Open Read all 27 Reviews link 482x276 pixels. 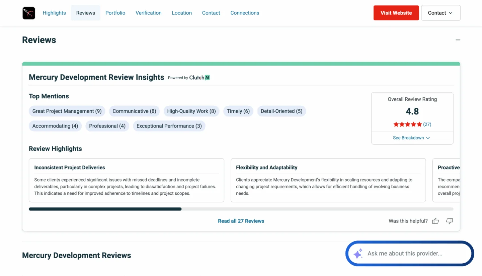tap(241, 221)
